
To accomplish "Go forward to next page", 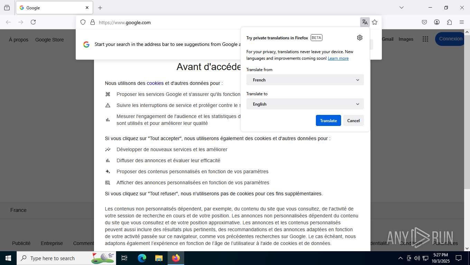I will coord(21,22).
